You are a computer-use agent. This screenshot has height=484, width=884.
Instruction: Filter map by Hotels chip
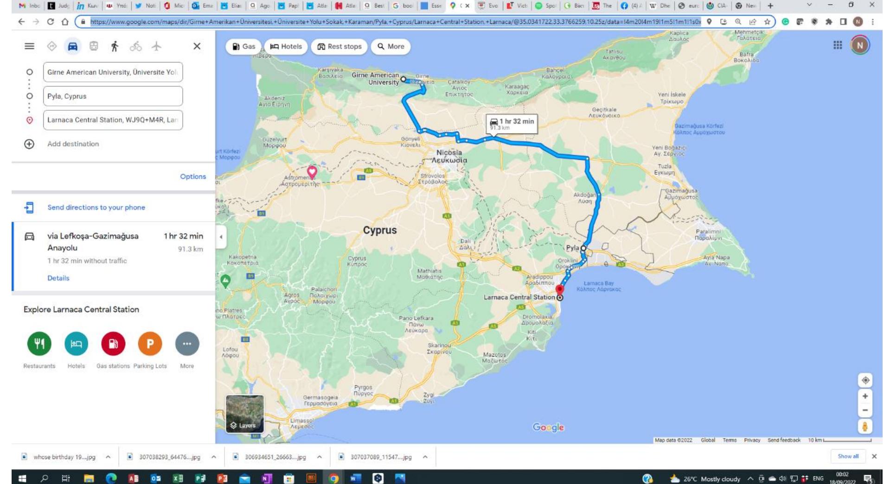click(286, 46)
